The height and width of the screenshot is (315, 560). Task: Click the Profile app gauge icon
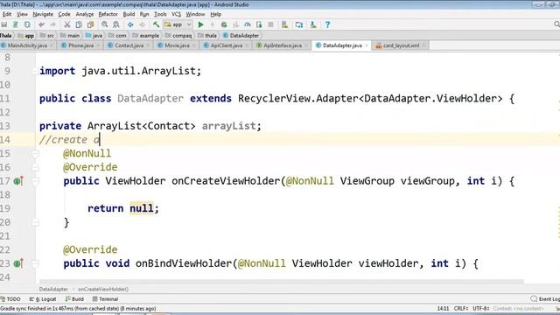[247, 24]
